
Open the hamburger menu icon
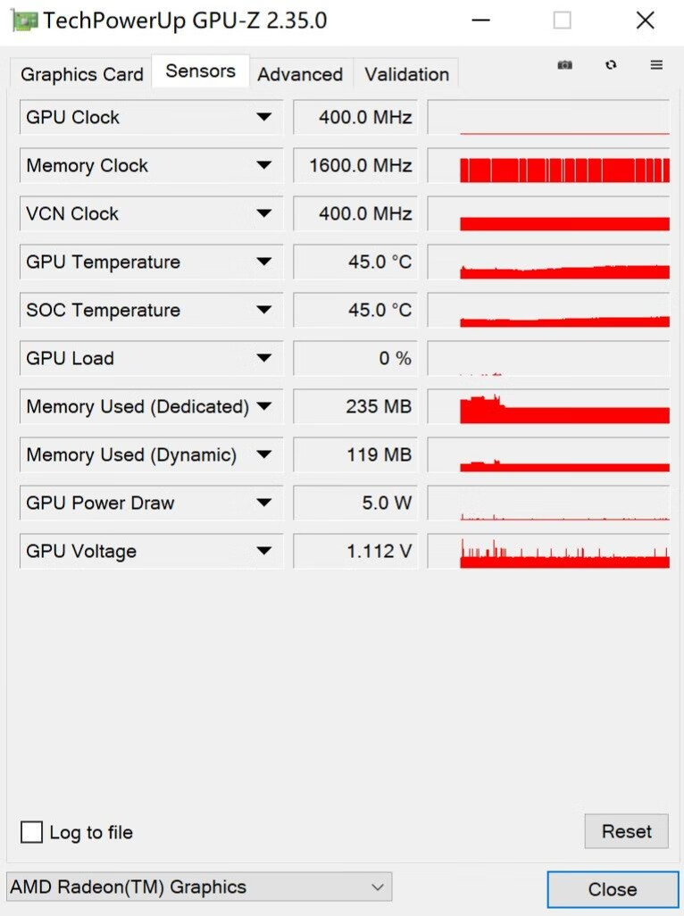656,65
